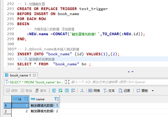Click the export results upload icon
Viewport: 168px width, 117px height.
(x=82, y=91)
